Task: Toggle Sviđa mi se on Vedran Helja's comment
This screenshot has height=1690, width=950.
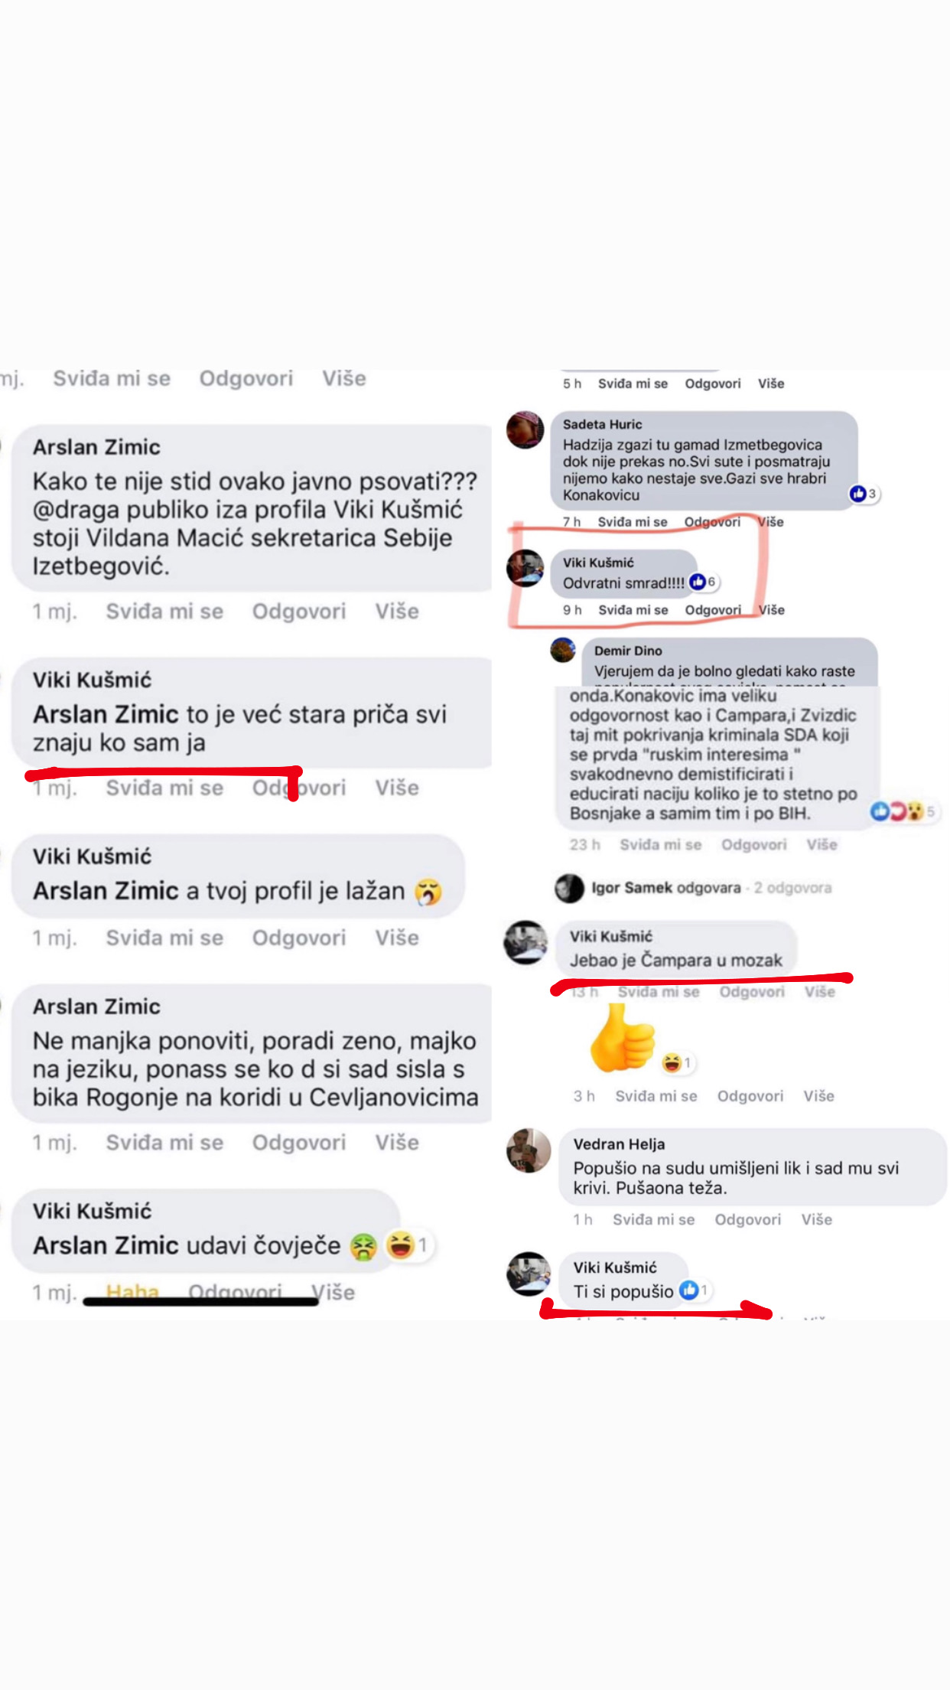Action: point(653,1219)
